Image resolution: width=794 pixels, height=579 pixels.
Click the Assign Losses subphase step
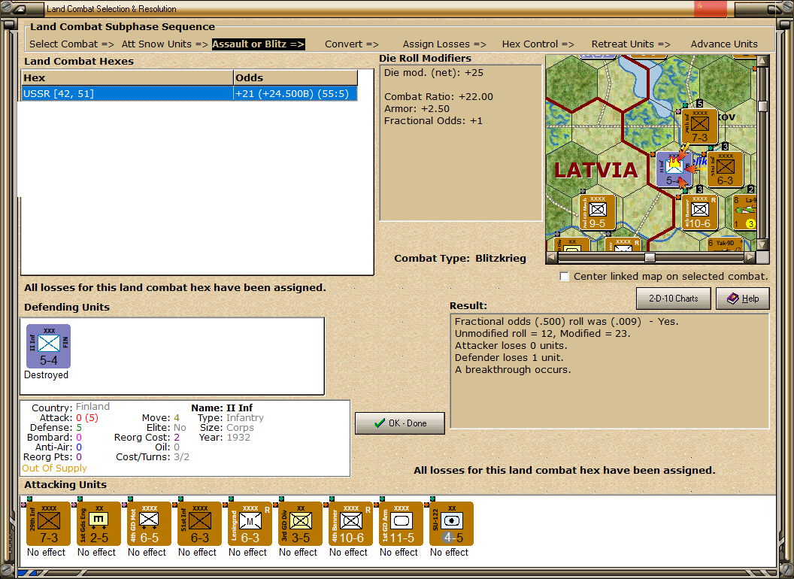[444, 44]
